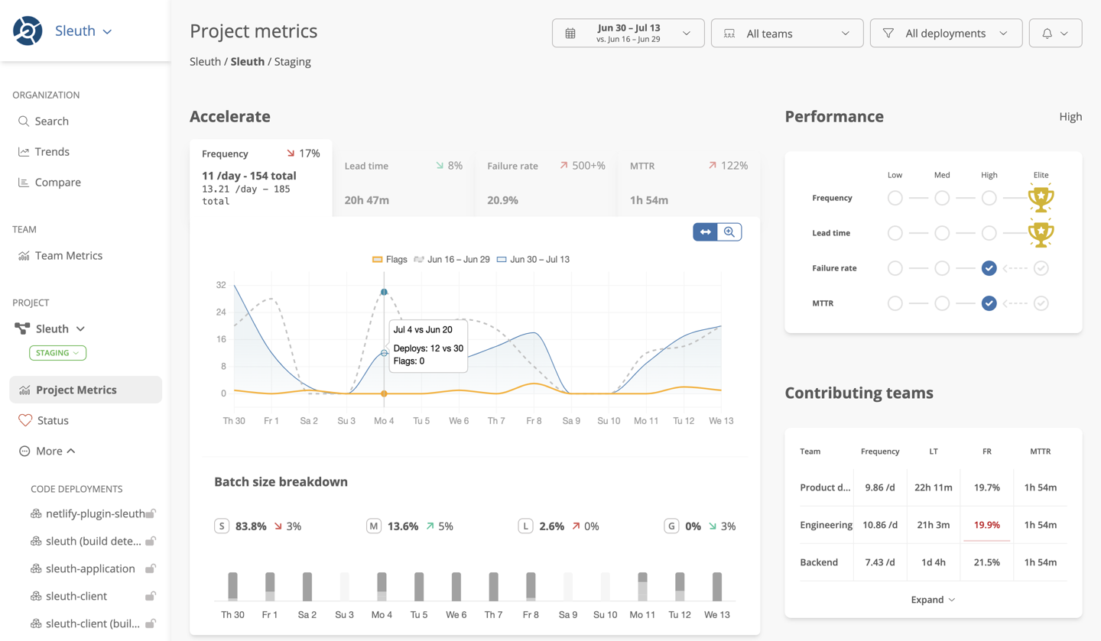Click the Sleuth project tree icon
Viewport: 1101px width, 641px height.
22,329
